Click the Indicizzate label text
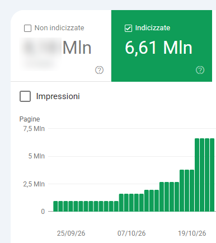 [x=153, y=28]
